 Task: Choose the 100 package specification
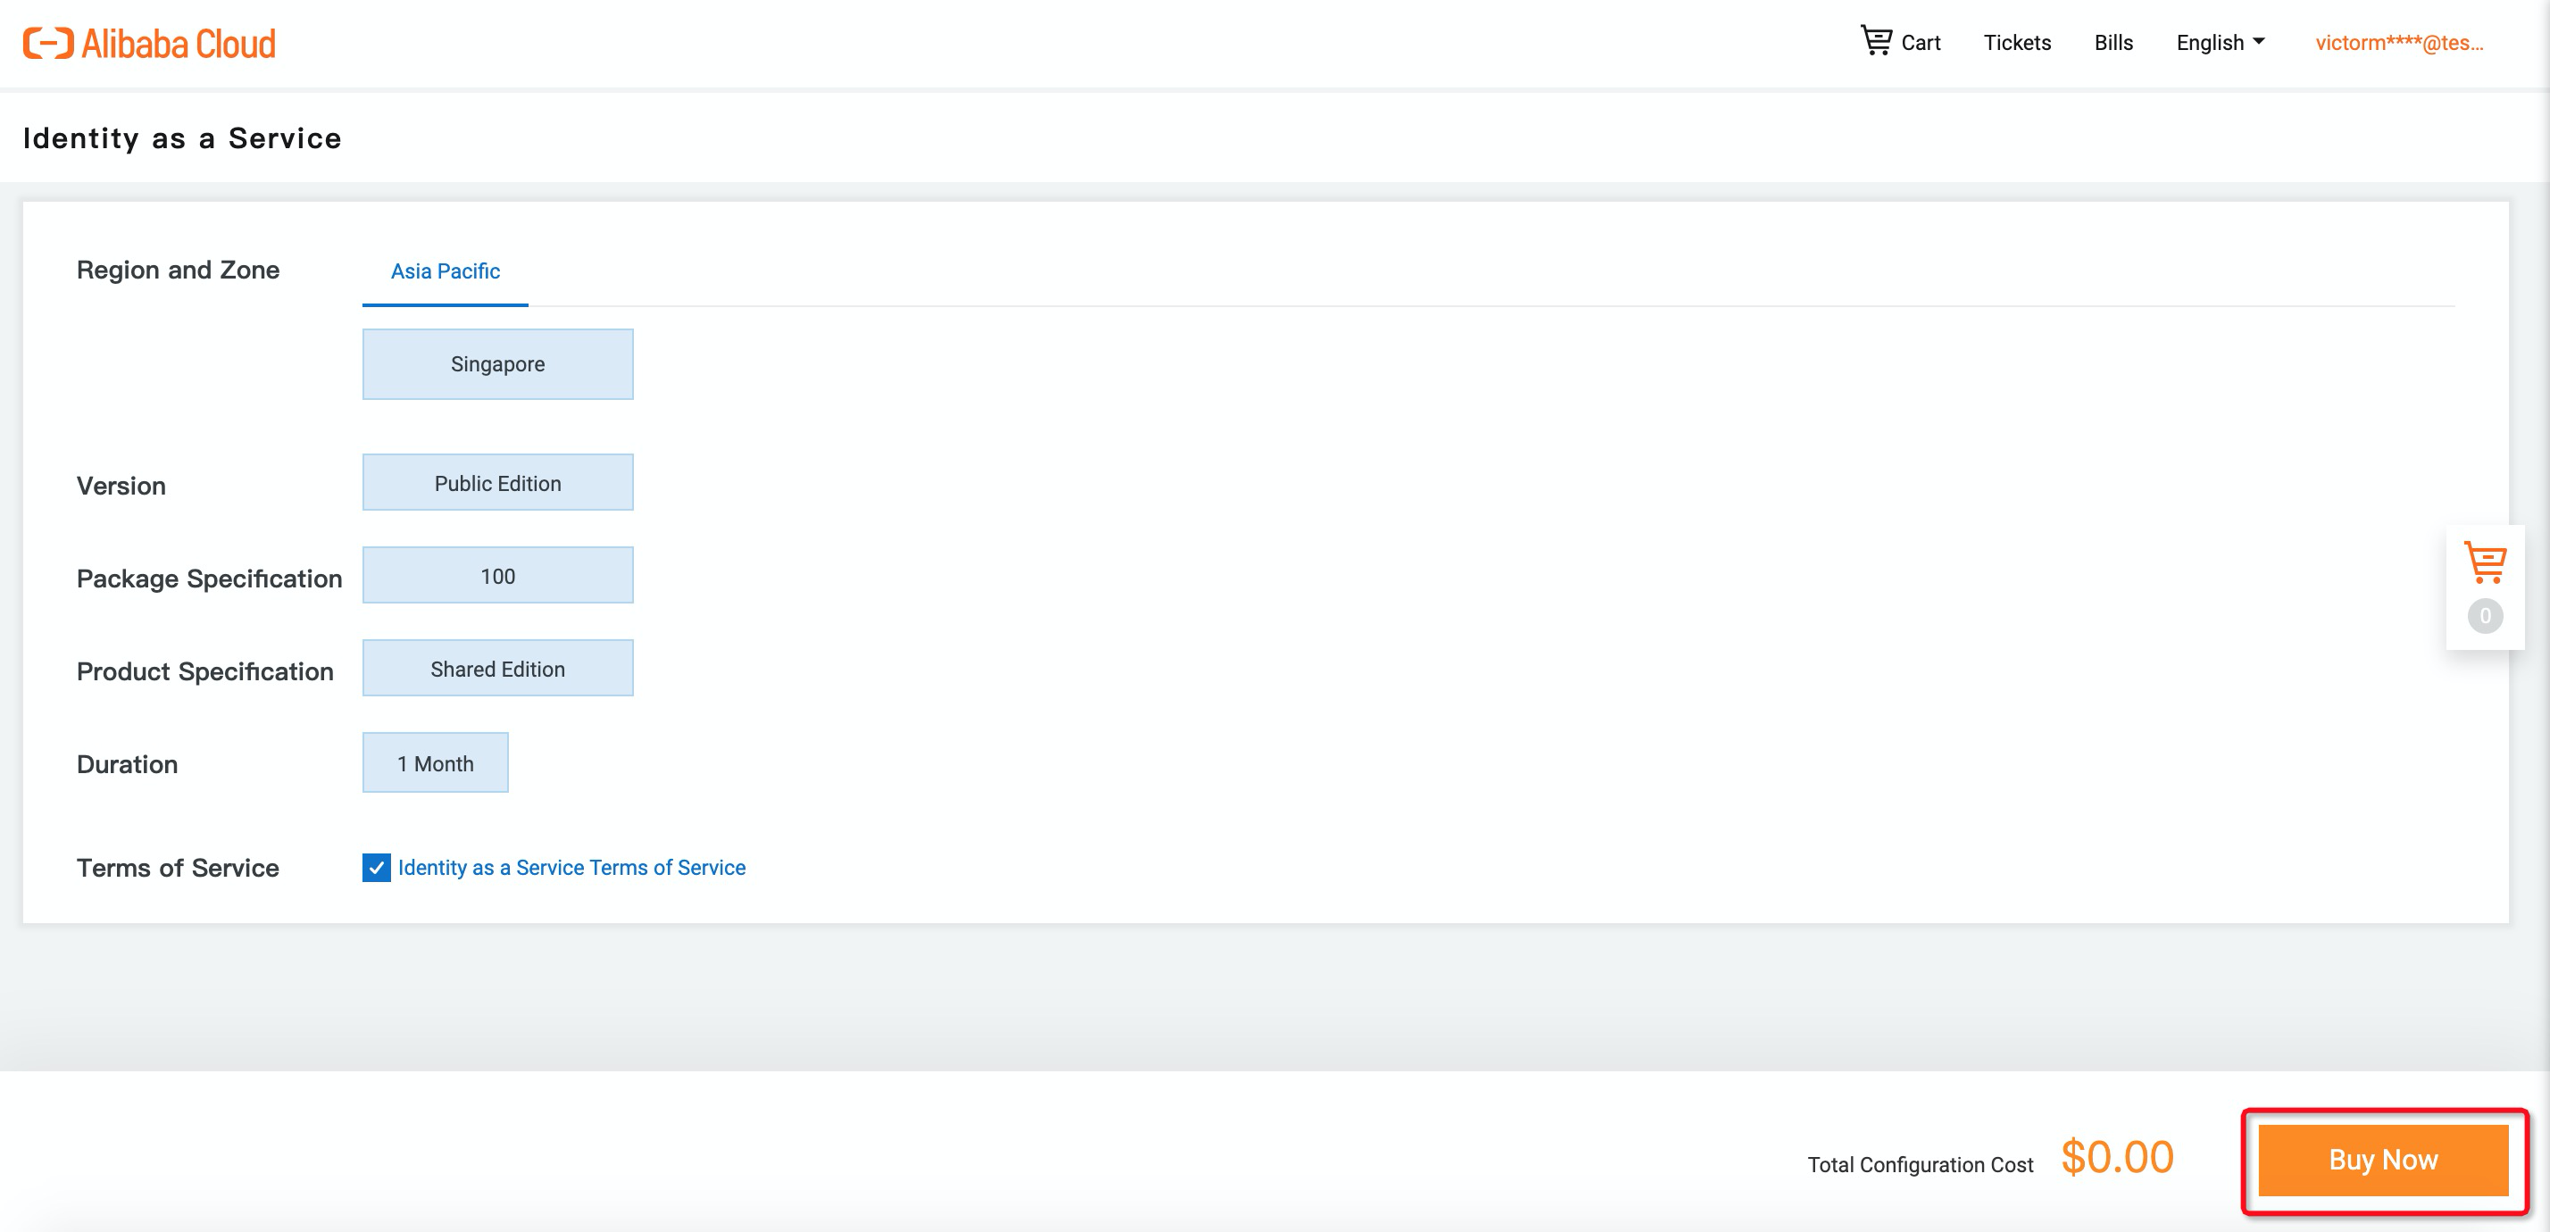498,576
